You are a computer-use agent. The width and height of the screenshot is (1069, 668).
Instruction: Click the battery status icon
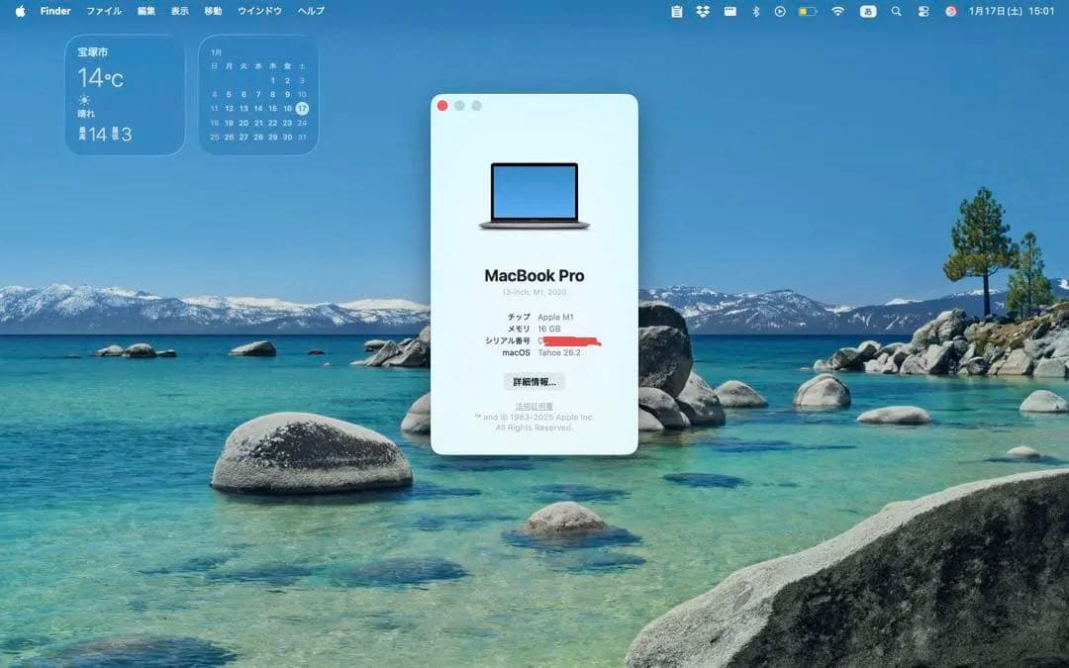808,11
